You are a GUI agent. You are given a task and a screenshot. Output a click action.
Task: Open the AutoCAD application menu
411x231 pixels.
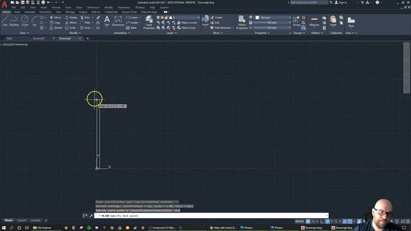[4, 4]
